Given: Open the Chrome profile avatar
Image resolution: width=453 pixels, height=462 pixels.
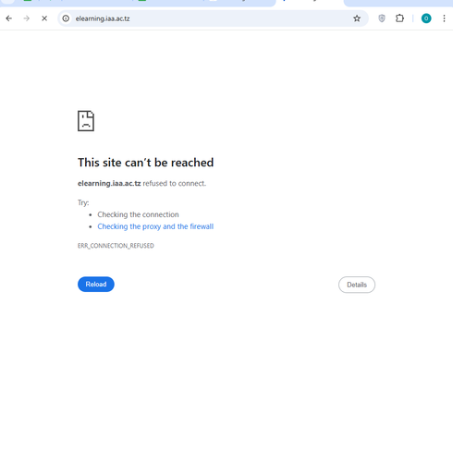Looking at the screenshot, I should point(426,18).
